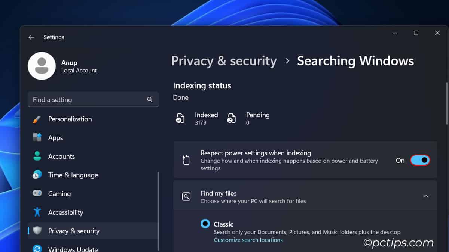The image size is (449, 252).
Task: Click the Indexed file icon
Action: point(180,119)
